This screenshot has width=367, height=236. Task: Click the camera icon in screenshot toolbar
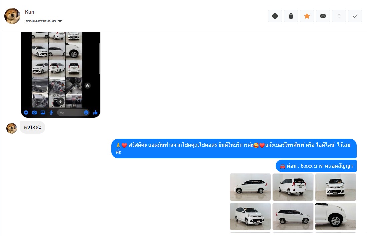[x=34, y=113]
